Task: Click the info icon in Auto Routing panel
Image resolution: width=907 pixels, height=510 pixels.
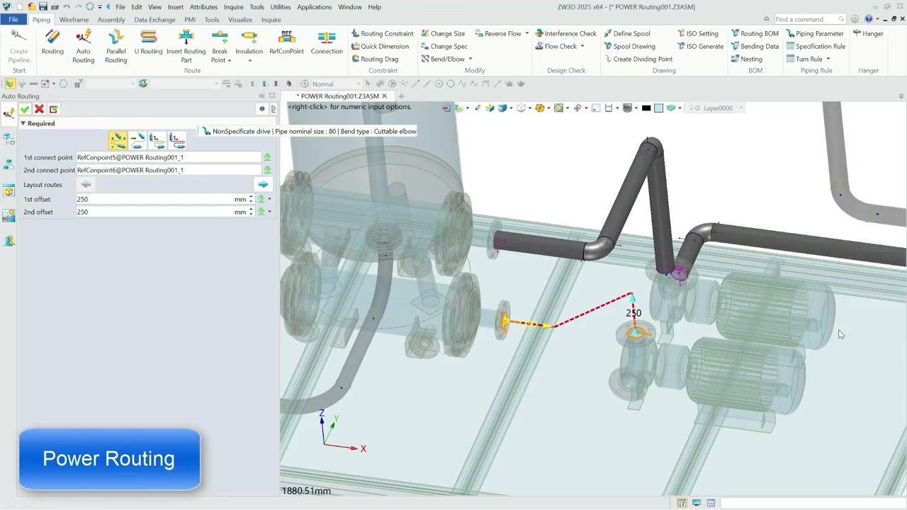Action: click(x=262, y=109)
